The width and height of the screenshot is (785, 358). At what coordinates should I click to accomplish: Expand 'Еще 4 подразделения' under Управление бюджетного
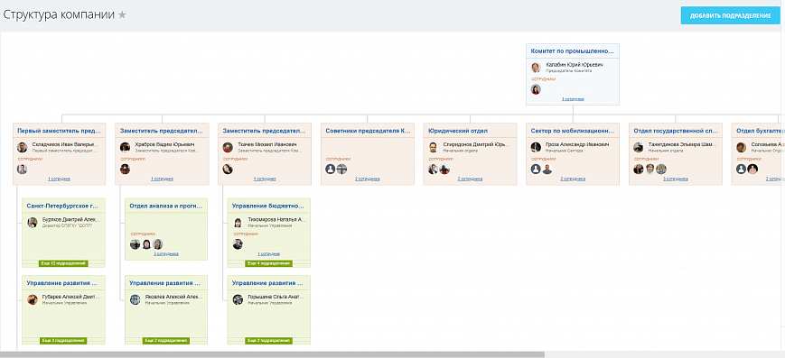pos(269,263)
